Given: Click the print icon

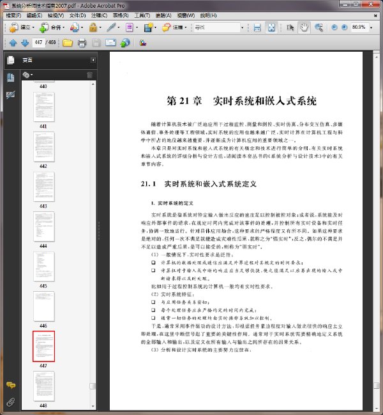Looking at the screenshot, I should click(82, 43).
